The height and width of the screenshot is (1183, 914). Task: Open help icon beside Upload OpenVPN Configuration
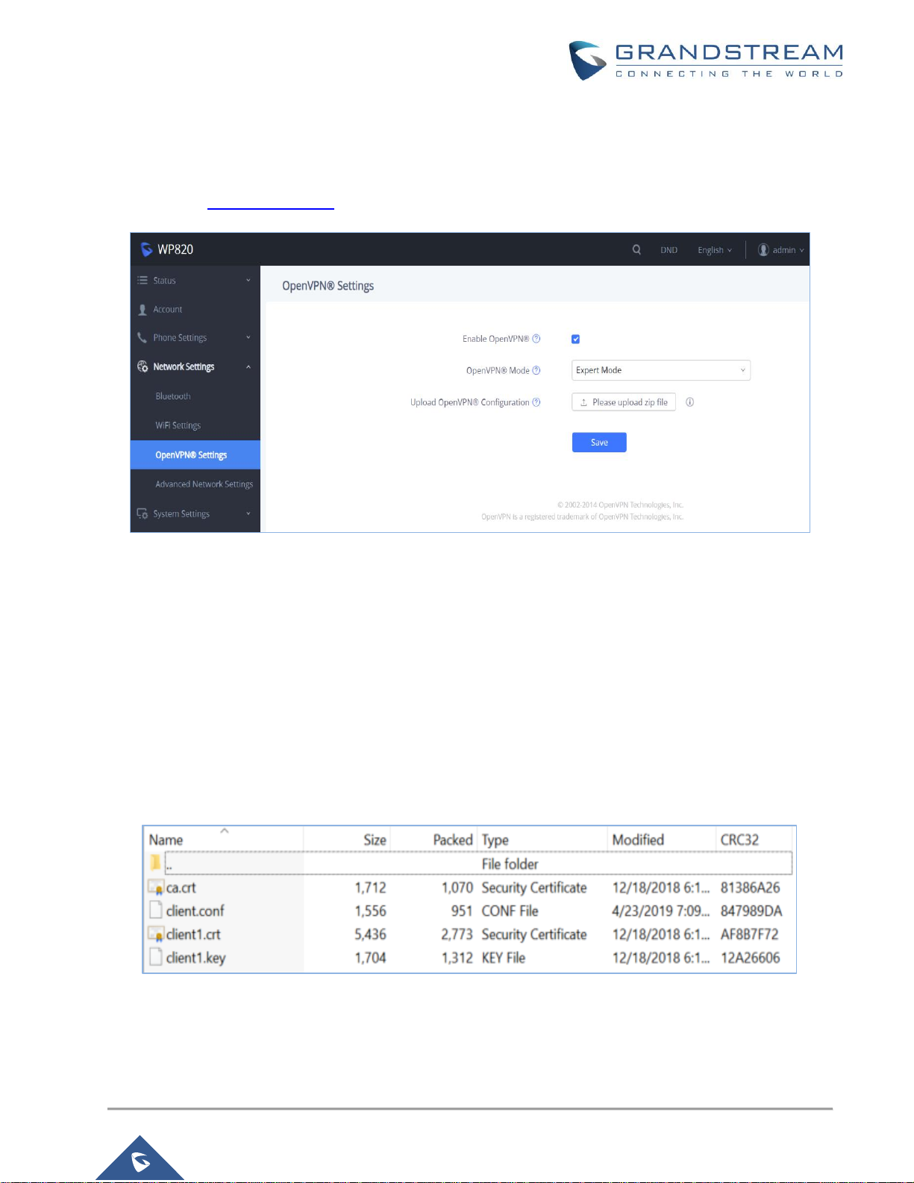pos(536,402)
